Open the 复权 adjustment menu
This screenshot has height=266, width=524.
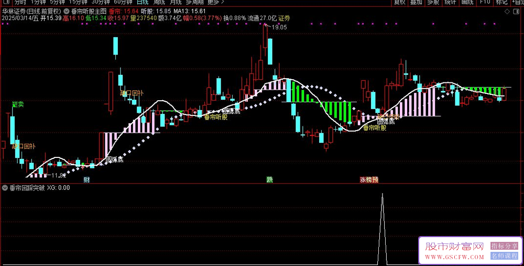click(400, 2)
